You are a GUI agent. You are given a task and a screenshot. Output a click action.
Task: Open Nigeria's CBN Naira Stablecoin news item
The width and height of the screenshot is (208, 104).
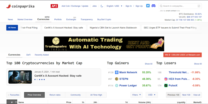coord(114,28)
